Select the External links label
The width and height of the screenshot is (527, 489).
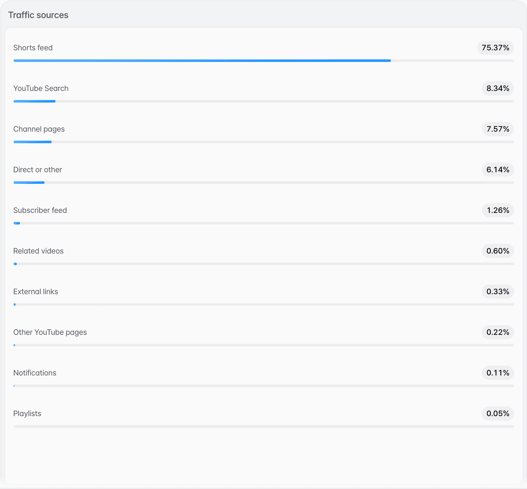click(36, 292)
